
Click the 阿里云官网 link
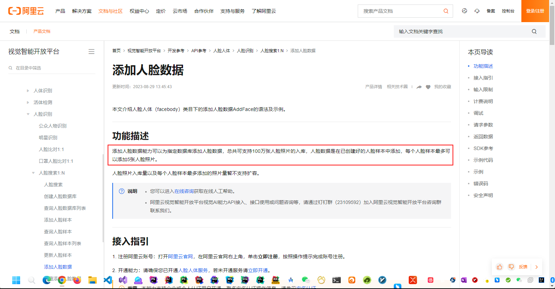181,257
